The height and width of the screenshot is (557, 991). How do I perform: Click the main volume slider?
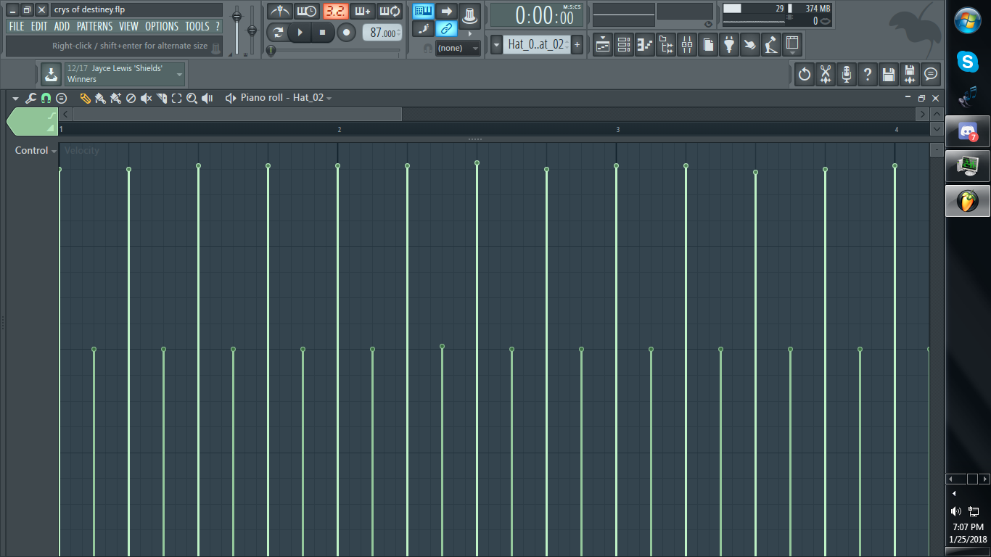[237, 29]
